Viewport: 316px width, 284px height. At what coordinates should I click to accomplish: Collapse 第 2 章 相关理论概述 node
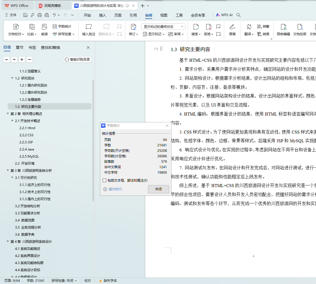click(8, 114)
